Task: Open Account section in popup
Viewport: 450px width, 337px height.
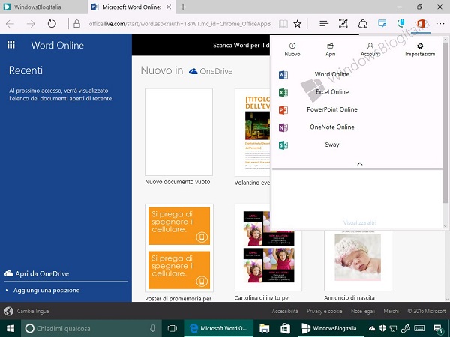Action: (x=370, y=49)
